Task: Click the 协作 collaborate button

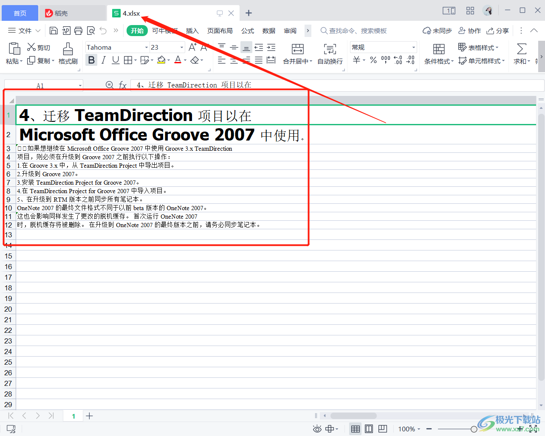Action: coord(469,31)
